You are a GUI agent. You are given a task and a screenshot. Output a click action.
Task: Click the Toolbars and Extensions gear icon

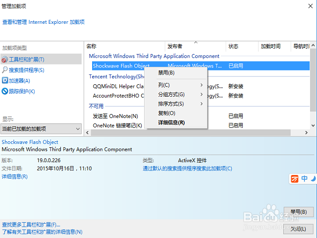4,59
